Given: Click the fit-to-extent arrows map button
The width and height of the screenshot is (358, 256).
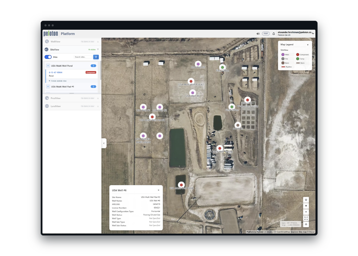Looking at the screenshot, I should click(306, 218).
